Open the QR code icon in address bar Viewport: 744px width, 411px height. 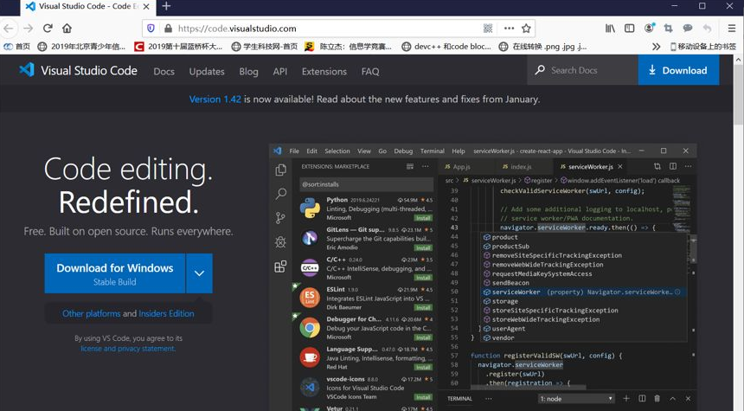488,29
